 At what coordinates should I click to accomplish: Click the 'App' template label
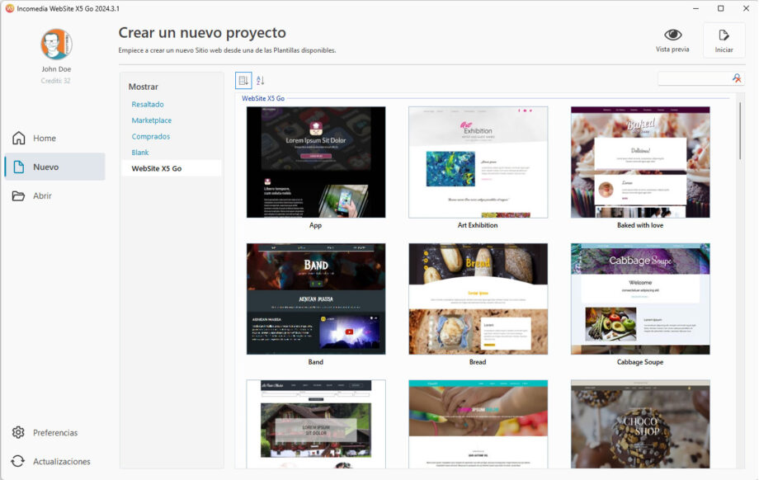316,225
